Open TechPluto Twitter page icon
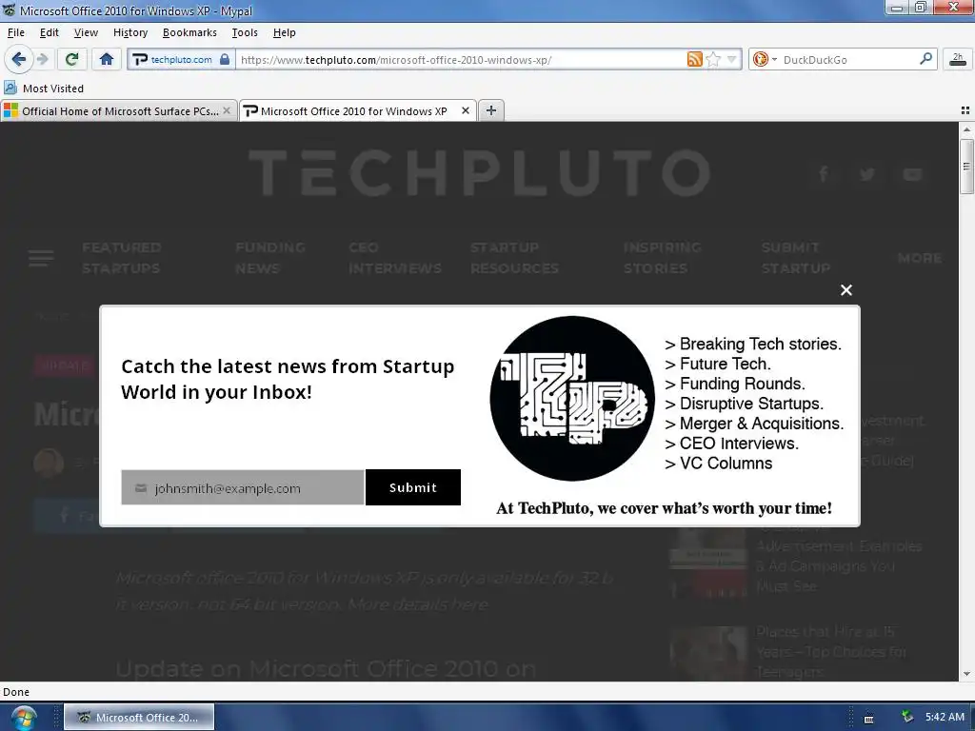975x731 pixels. click(867, 174)
